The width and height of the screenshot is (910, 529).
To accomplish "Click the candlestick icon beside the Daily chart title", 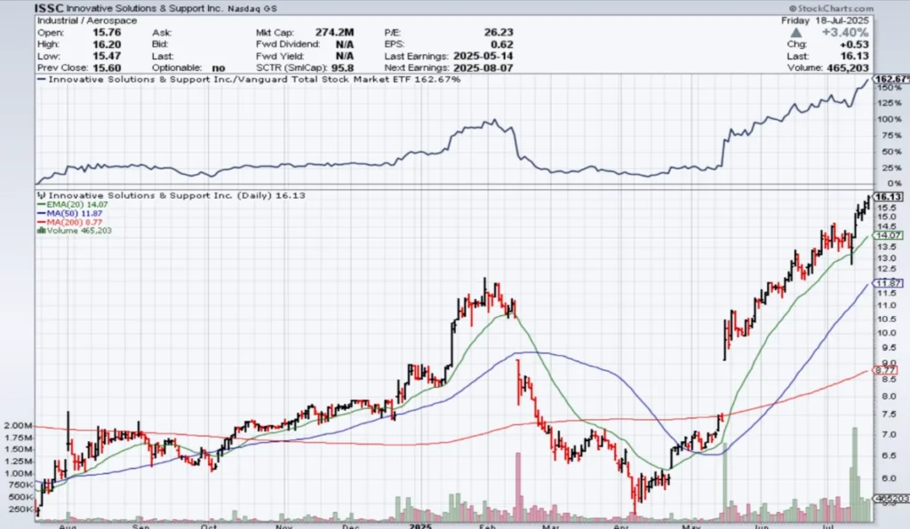I will 41,196.
